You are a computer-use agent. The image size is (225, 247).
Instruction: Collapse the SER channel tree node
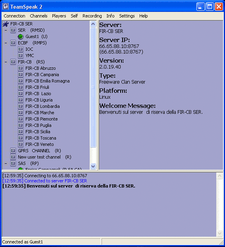(6, 30)
